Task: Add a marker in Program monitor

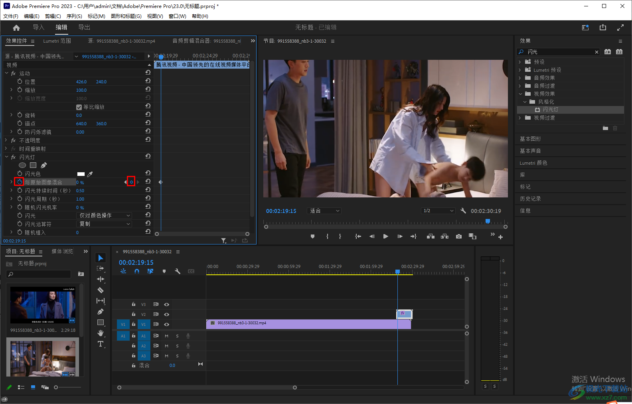Action: (312, 236)
